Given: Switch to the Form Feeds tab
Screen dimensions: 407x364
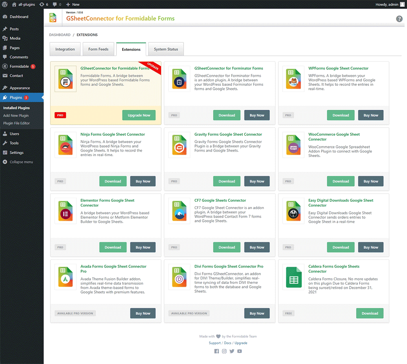Looking at the screenshot, I should pos(98,49).
